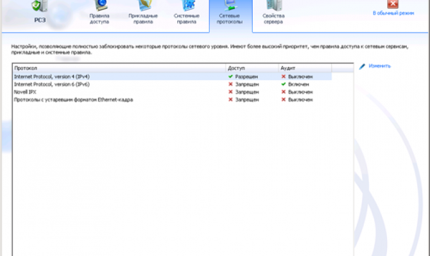Click "Запрещен" access value for IPv6
Screen dimensions: 430x256
pos(247,84)
